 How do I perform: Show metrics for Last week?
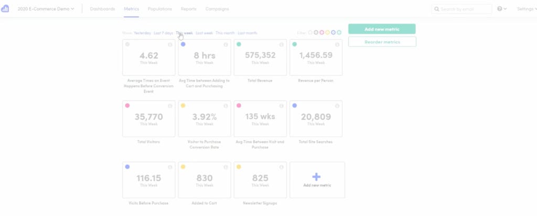pos(205,33)
